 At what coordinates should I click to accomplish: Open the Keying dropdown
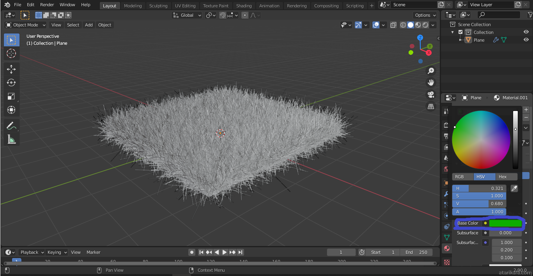click(57, 252)
